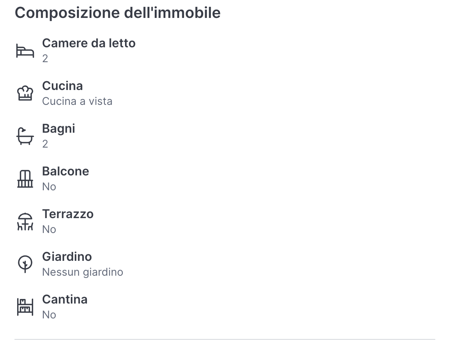Click the chef hat Cucina icon
The image size is (449, 347).
pyautogui.click(x=25, y=93)
